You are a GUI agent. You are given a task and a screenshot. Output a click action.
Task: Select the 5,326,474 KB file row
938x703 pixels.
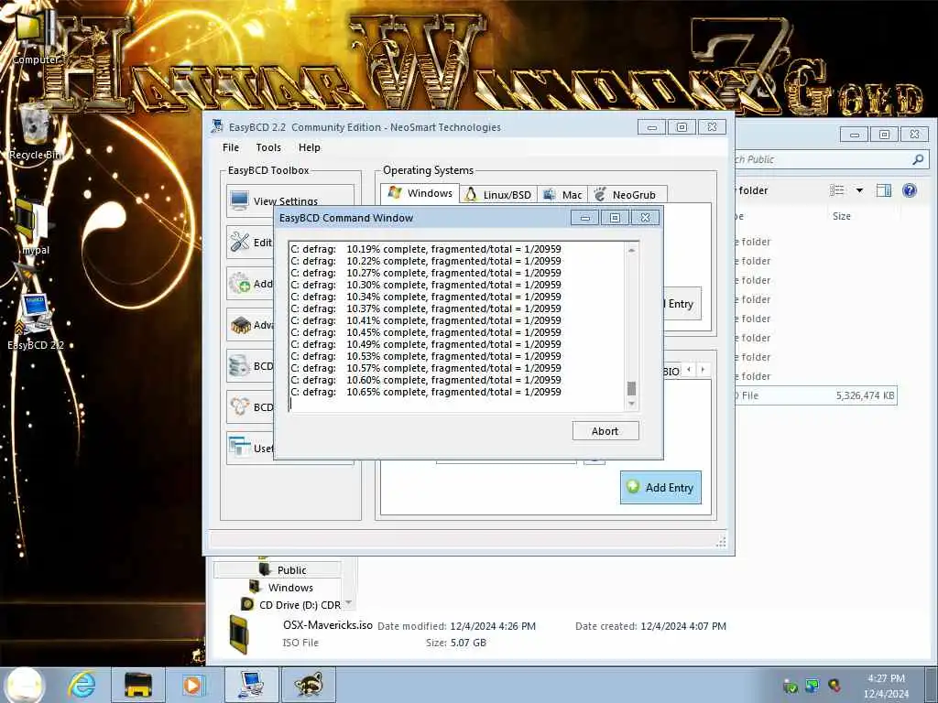[x=816, y=395]
